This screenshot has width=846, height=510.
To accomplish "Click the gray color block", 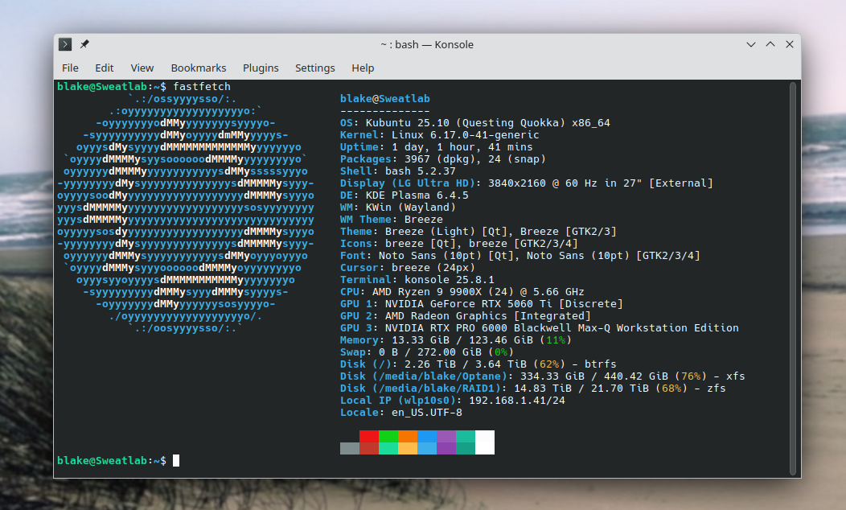I will point(350,449).
